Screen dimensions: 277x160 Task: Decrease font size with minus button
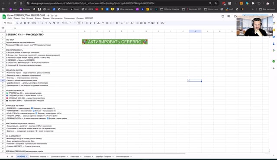pyautogui.click(x=75, y=23)
